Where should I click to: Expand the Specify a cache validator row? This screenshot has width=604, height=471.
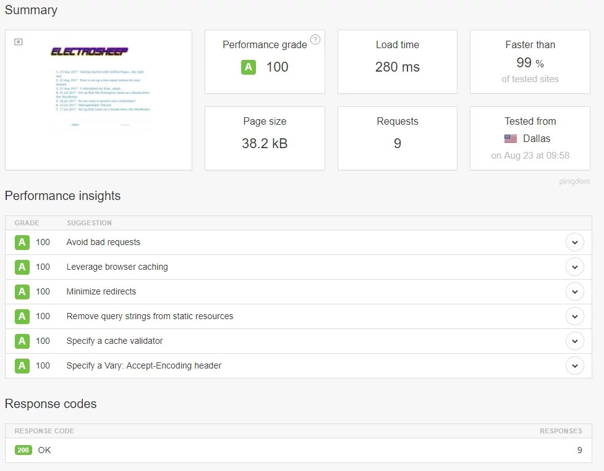tap(575, 341)
